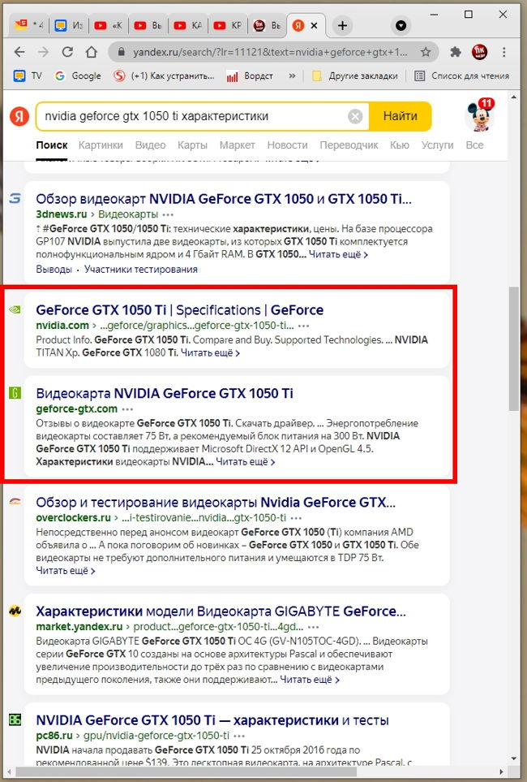Open 'Список для чтения' reading list
Viewport: 527px width, 782px height.
point(462,76)
